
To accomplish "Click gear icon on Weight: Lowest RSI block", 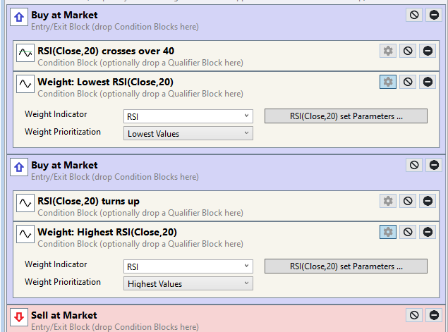I will 387,82.
